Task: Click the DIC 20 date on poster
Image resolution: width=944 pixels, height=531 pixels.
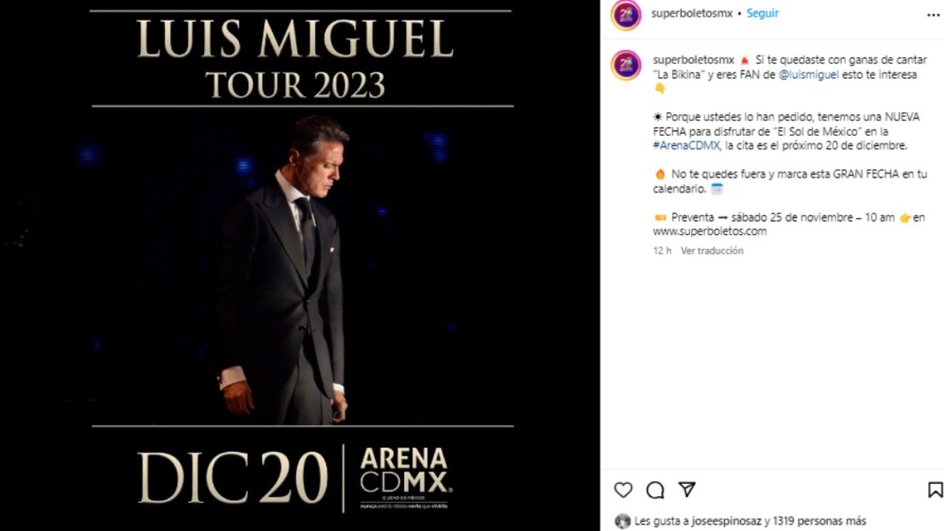Action: (232, 477)
